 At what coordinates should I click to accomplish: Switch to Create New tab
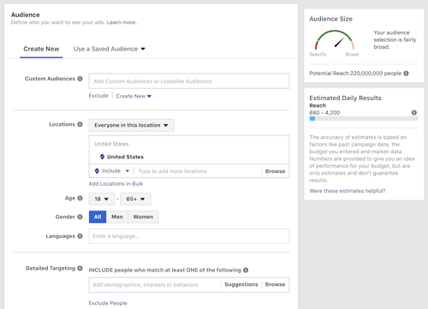pos(41,49)
